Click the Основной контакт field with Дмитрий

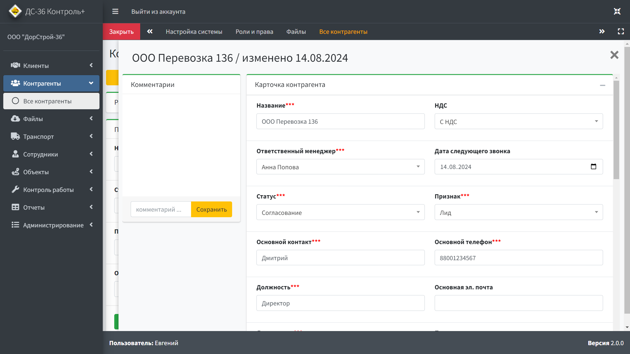pyautogui.click(x=340, y=258)
